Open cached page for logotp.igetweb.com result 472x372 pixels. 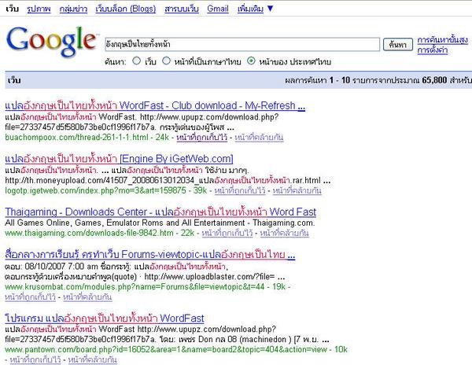[x=240, y=191]
